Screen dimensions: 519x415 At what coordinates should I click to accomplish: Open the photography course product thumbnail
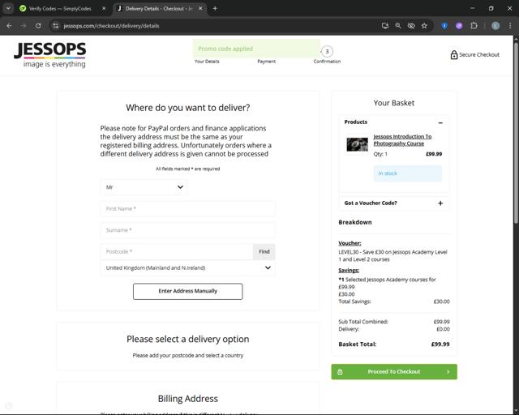tap(357, 144)
